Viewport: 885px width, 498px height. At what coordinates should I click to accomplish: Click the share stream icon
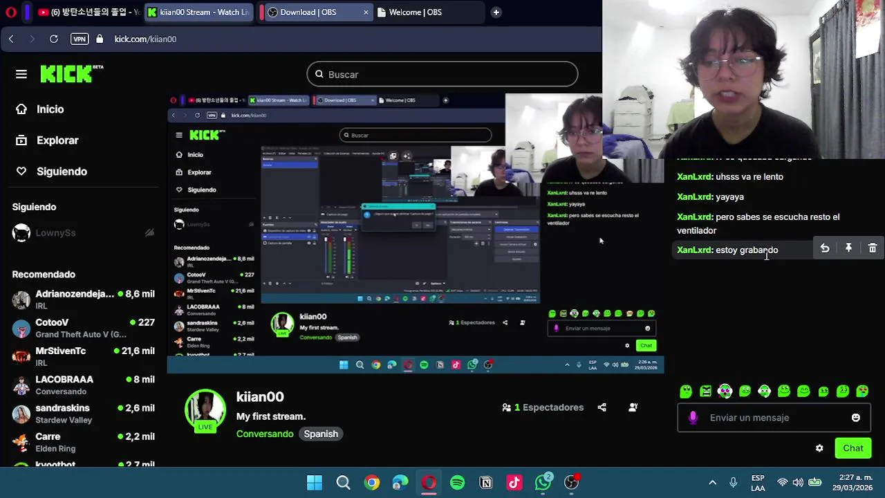[x=602, y=407]
